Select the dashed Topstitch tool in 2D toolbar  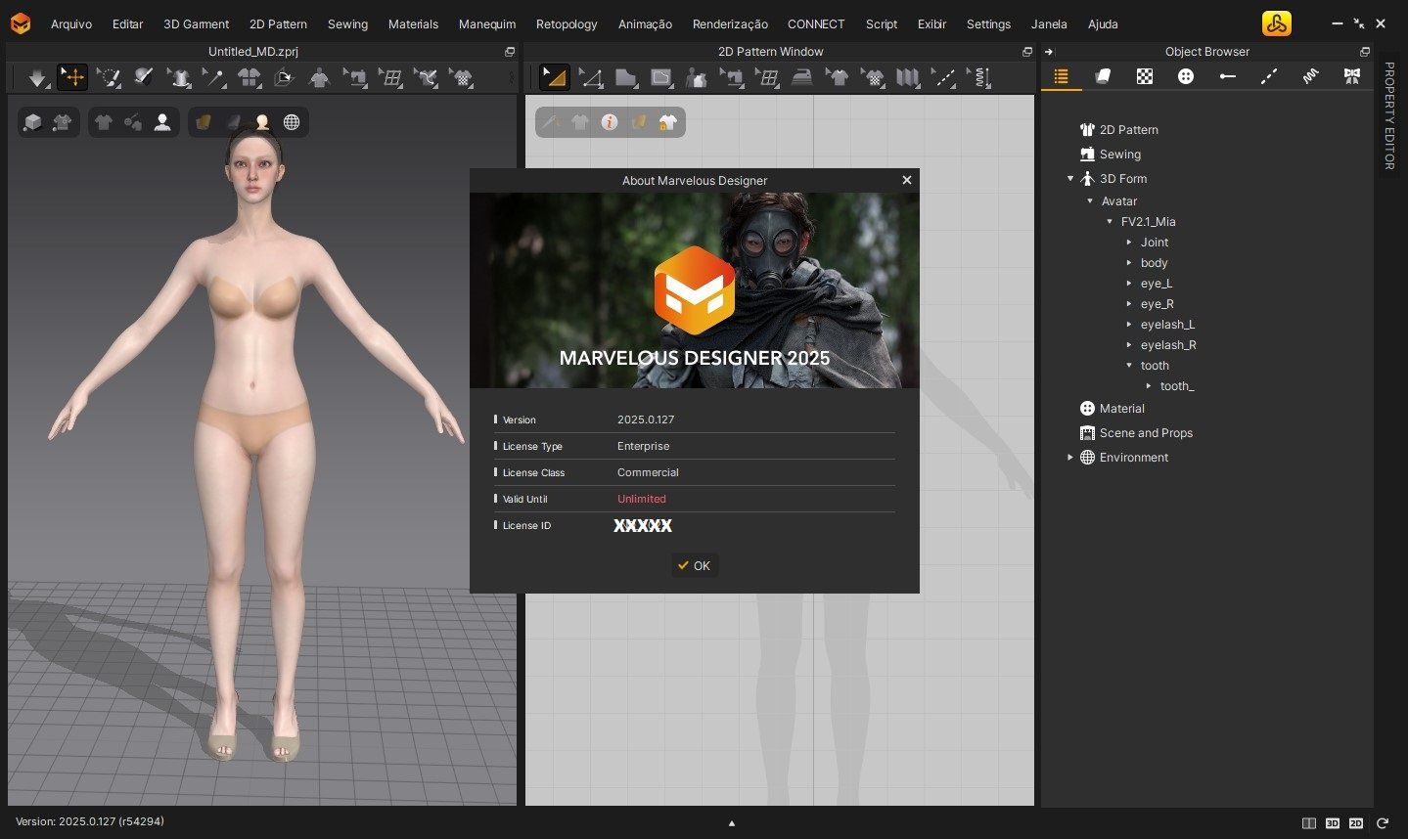coord(943,77)
